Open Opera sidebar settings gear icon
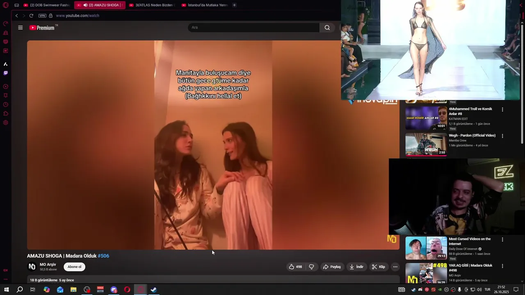525x295 pixels. point(5,123)
